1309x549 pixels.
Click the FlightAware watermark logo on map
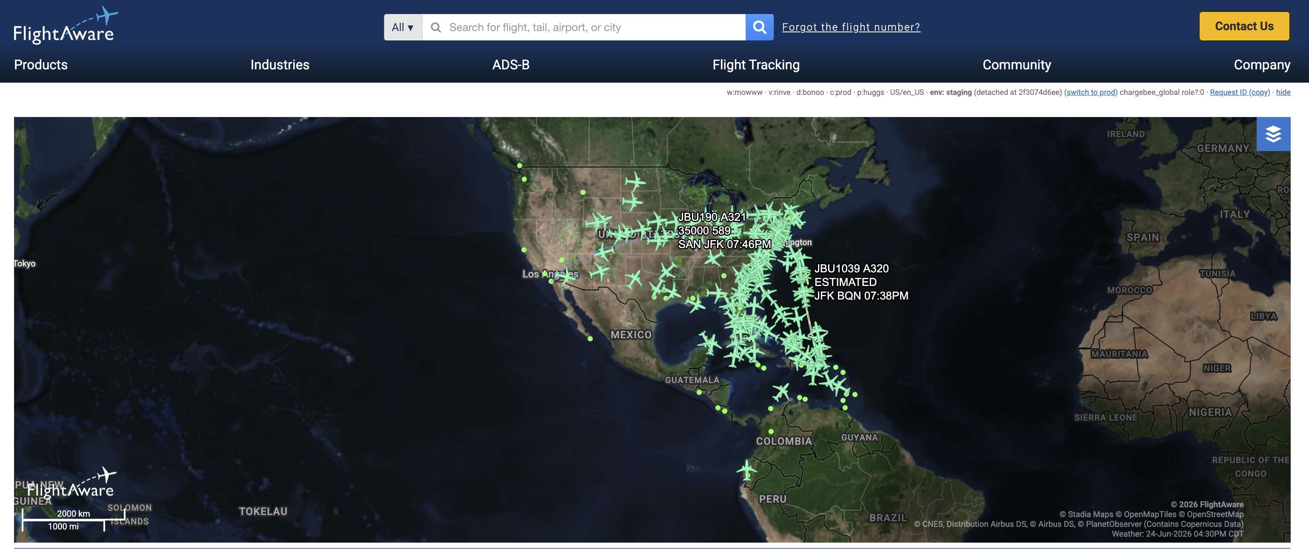71,483
